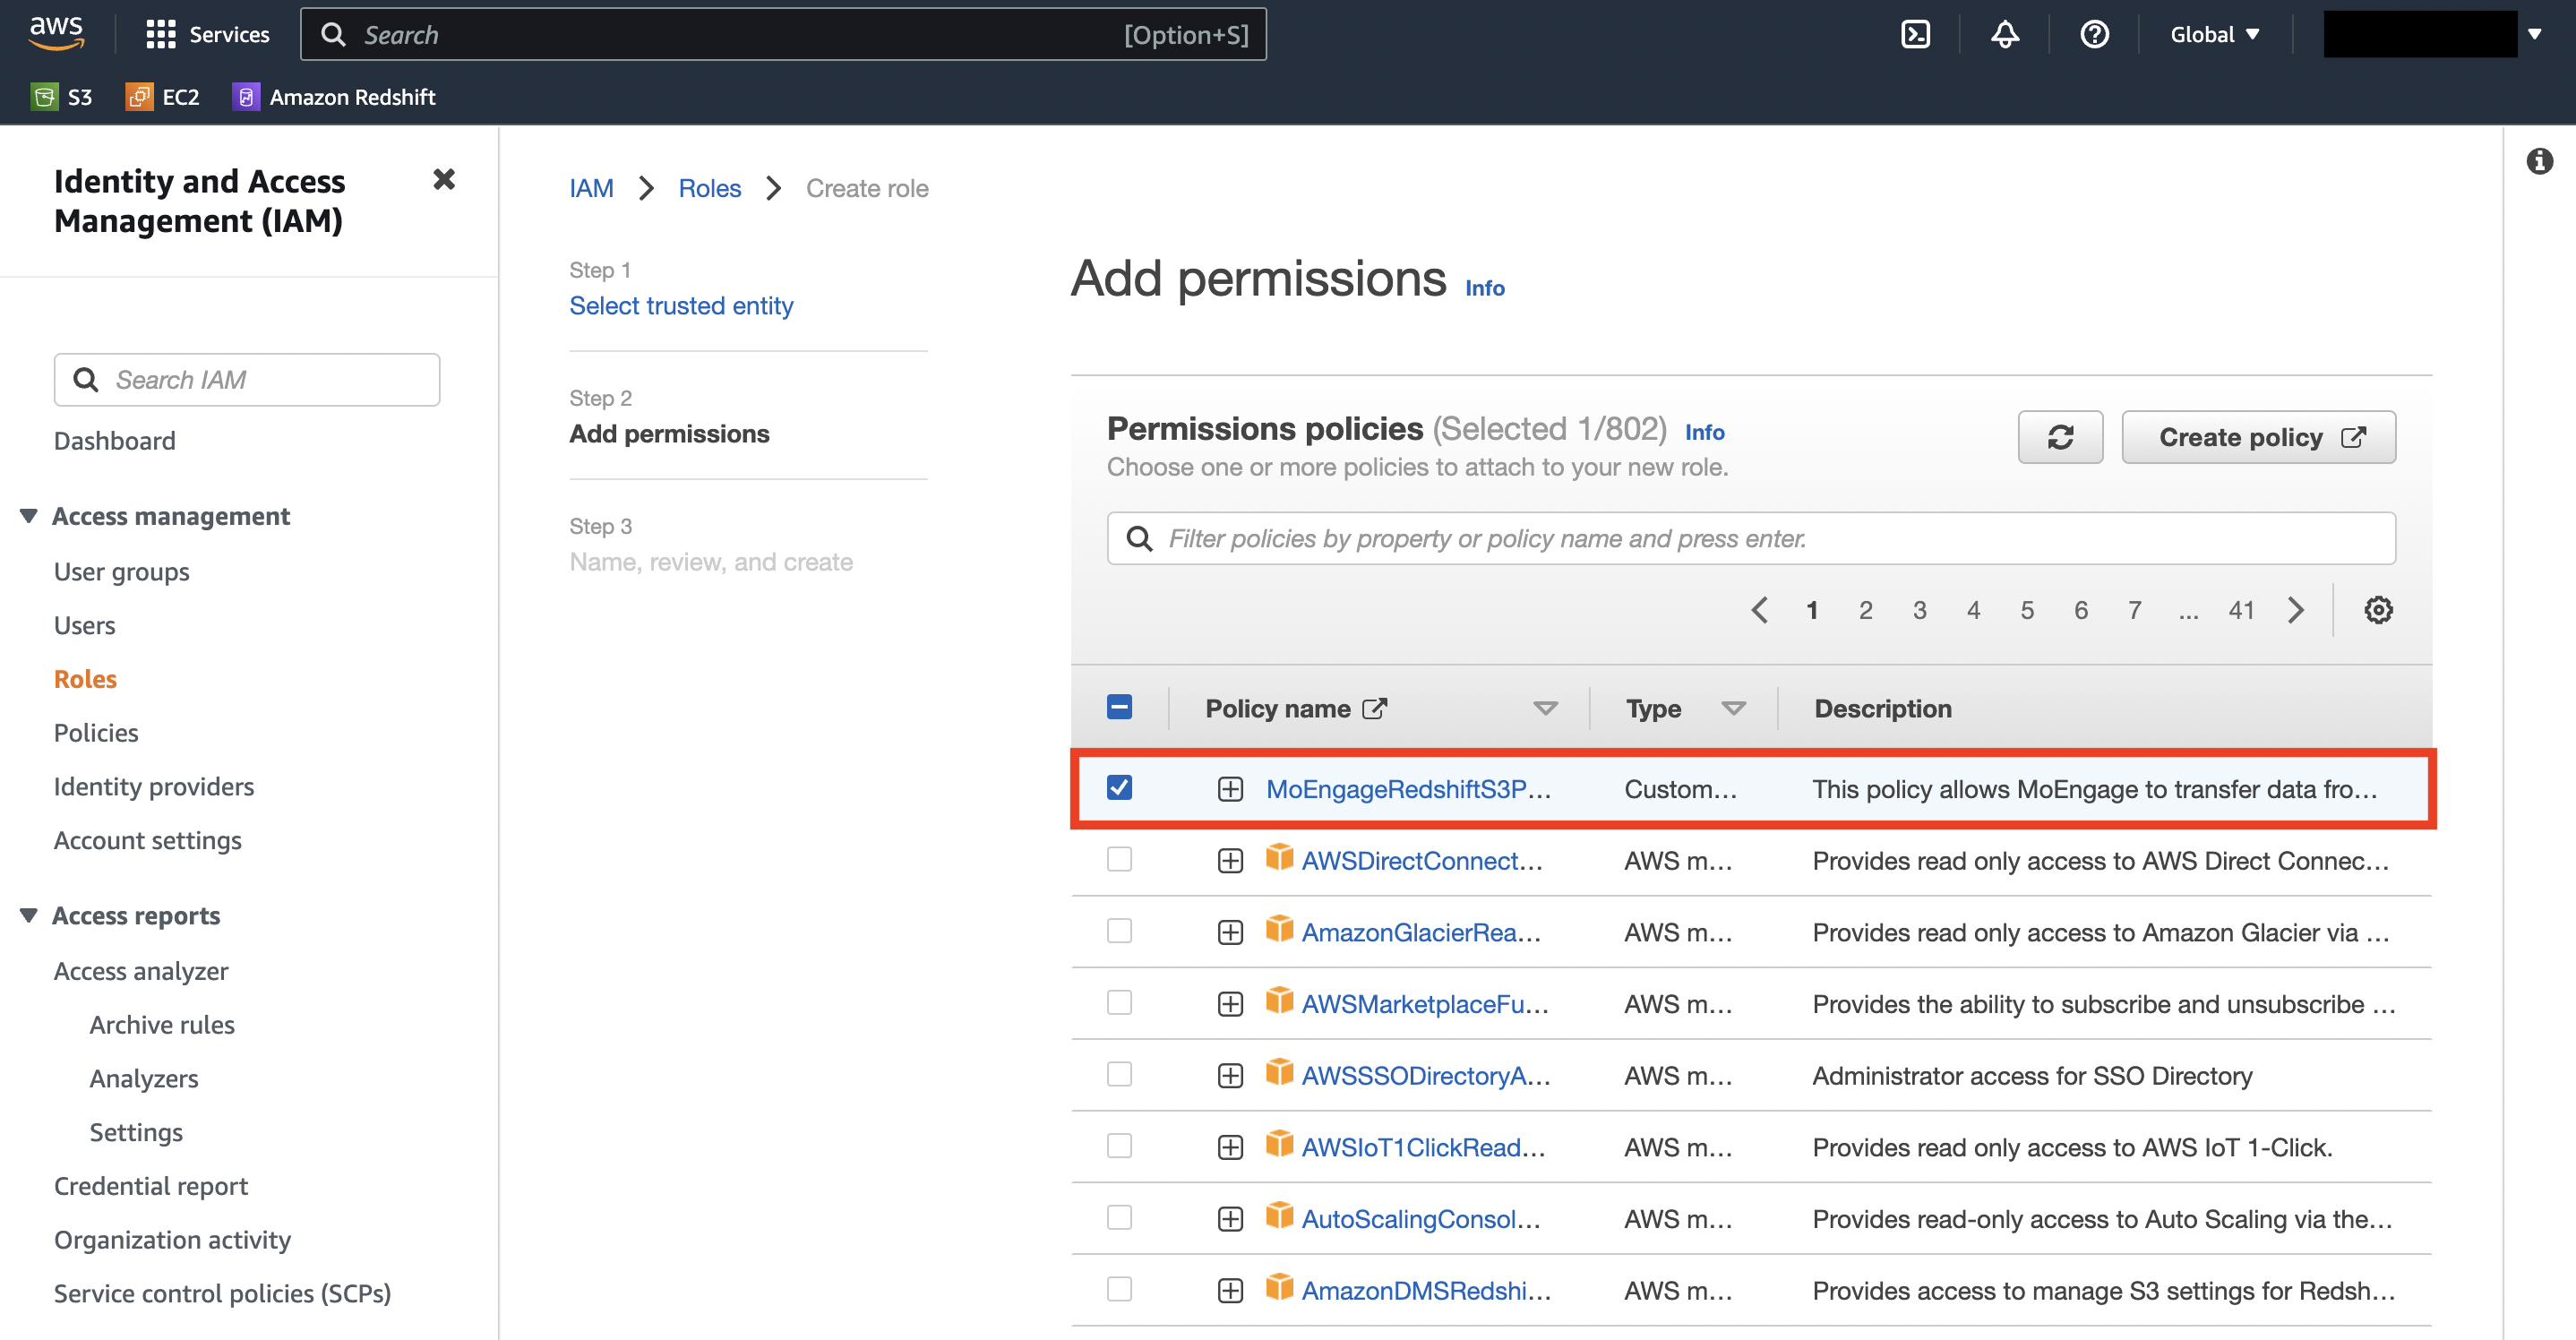
Task: Open the help question mark icon
Action: [x=2094, y=33]
